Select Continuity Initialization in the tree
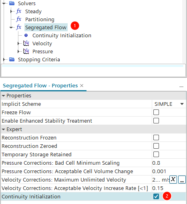This screenshot has height=204, width=187. 62,35
